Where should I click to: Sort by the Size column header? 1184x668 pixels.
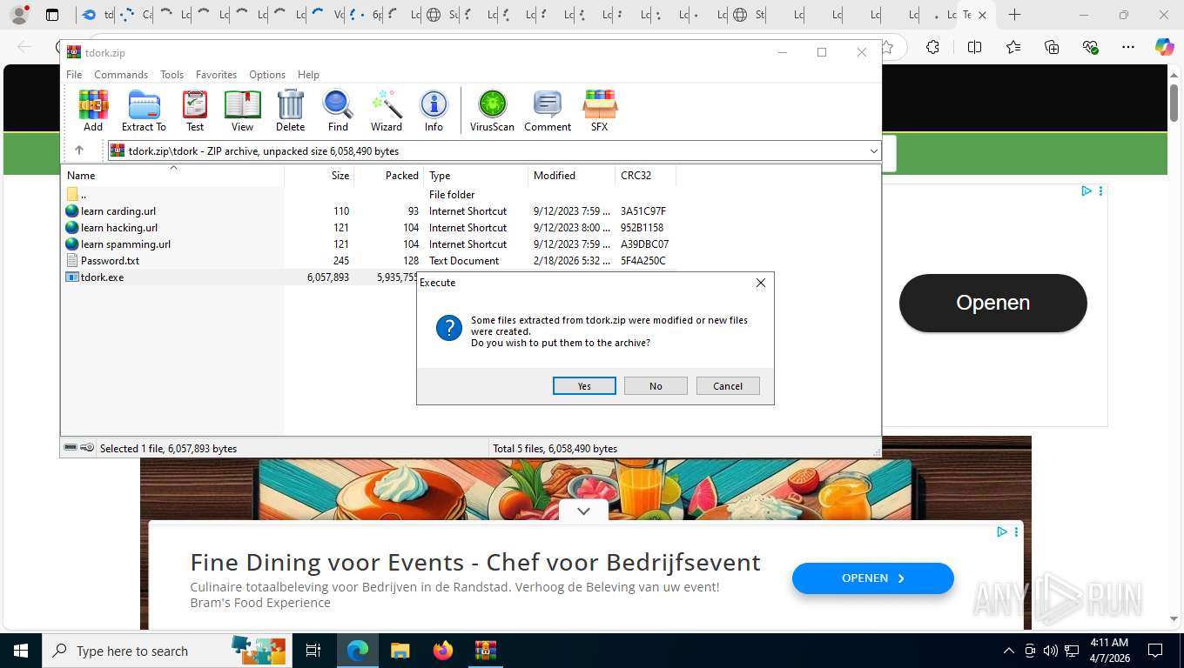pyautogui.click(x=319, y=176)
